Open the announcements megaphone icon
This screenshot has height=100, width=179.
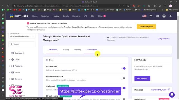click(x=157, y=16)
